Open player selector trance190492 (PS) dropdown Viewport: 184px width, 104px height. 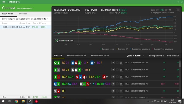(x=25, y=8)
